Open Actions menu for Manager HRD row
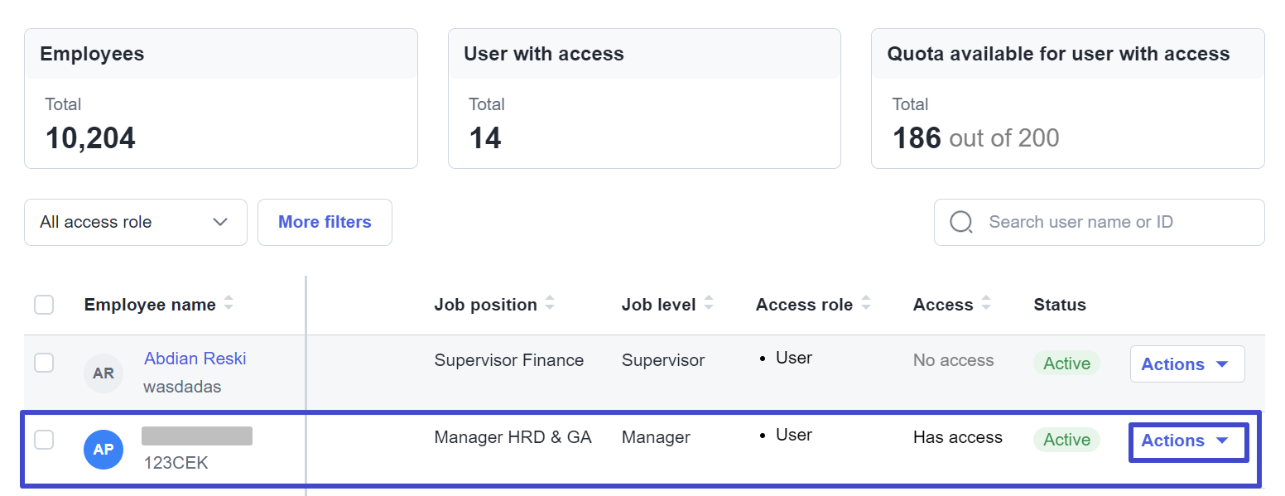This screenshot has width=1285, height=496. (1187, 441)
